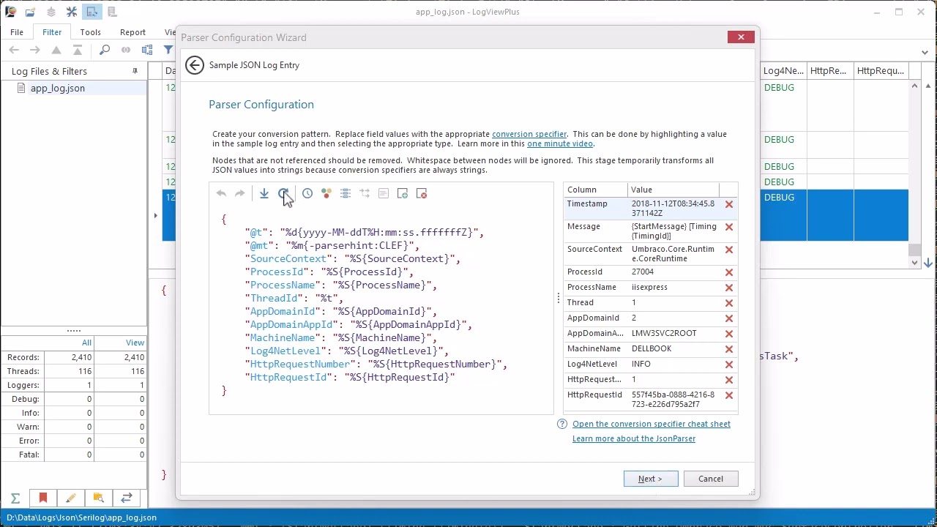Click the ribbon collapse chevron at right
The height and width of the screenshot is (527, 937).
point(925,51)
